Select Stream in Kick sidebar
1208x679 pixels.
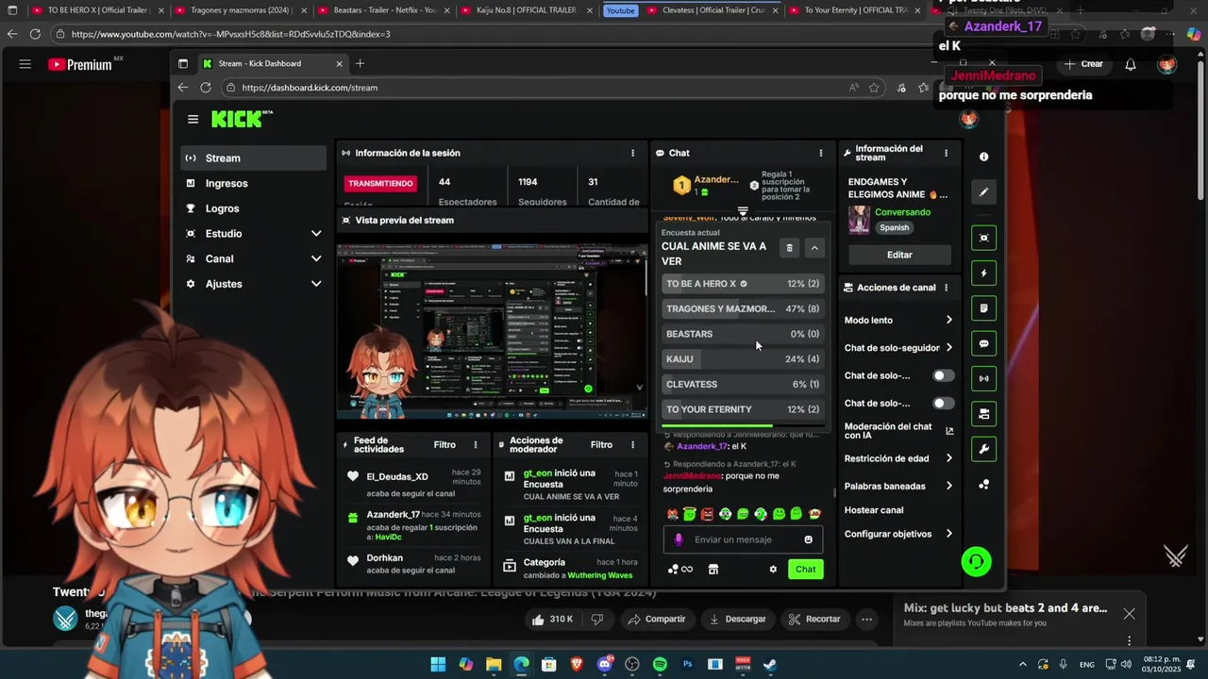[x=254, y=158]
